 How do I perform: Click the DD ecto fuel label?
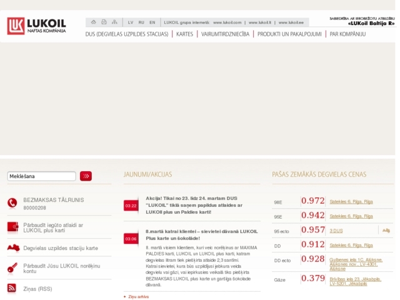pos(282,261)
